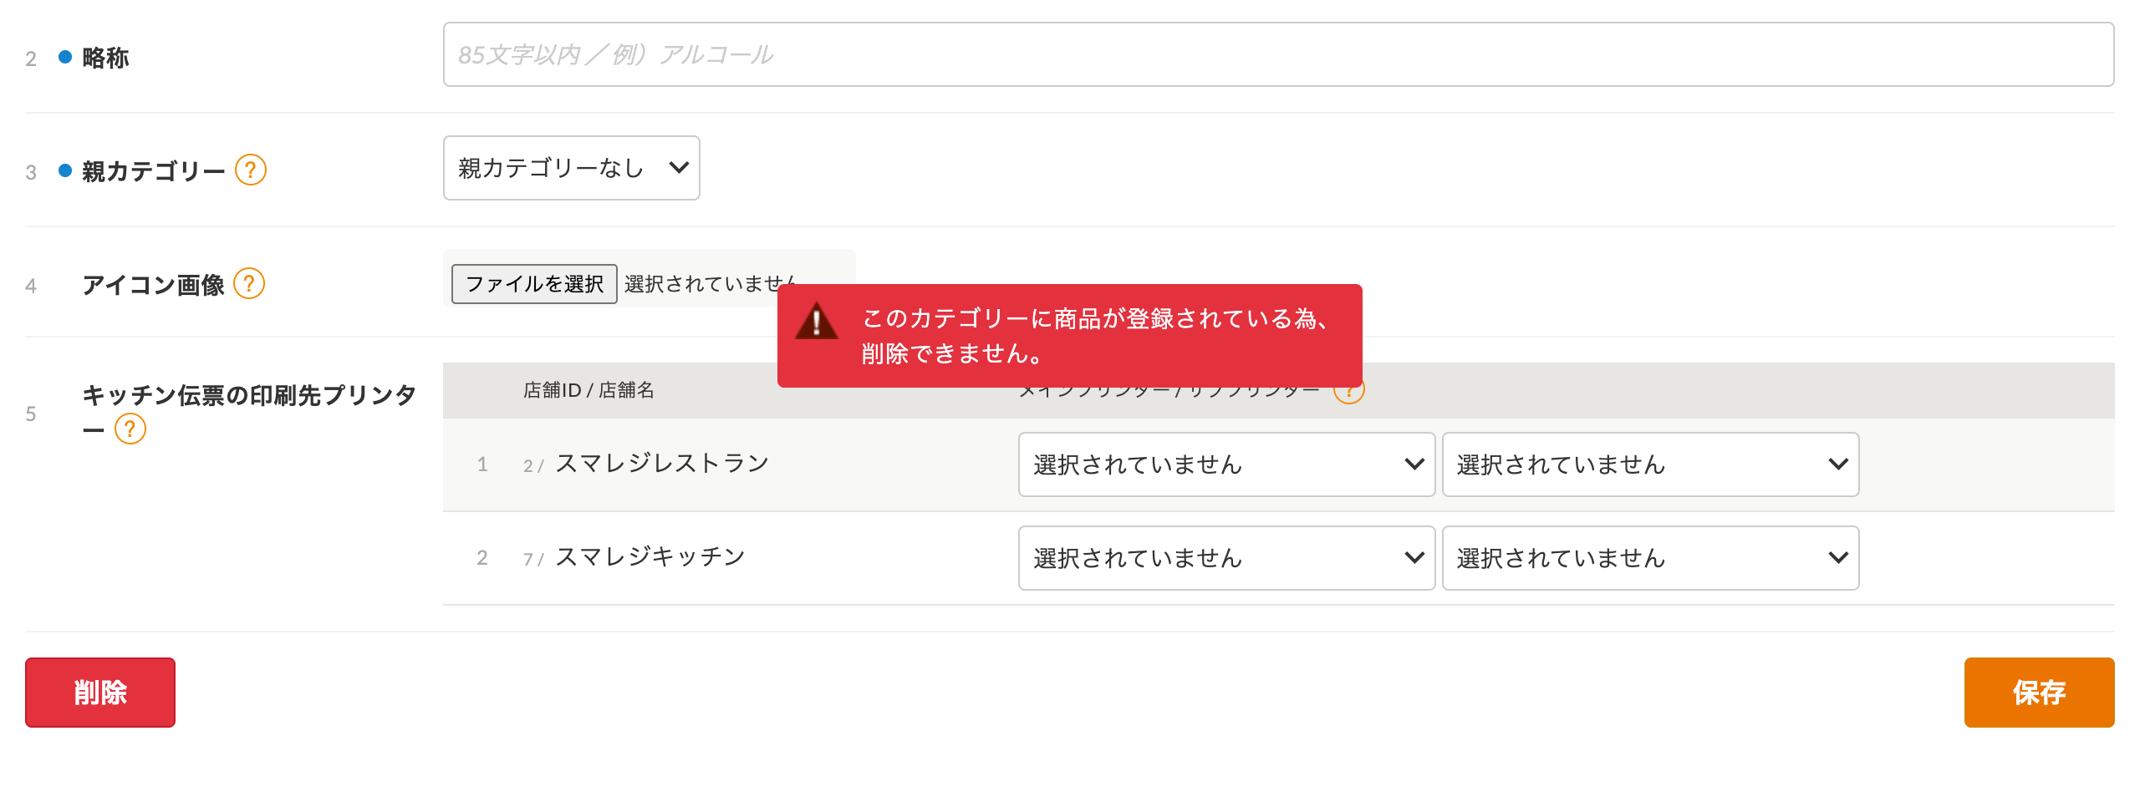Click the warning triangle icon in error message
2140x802 pixels.
coord(817,321)
